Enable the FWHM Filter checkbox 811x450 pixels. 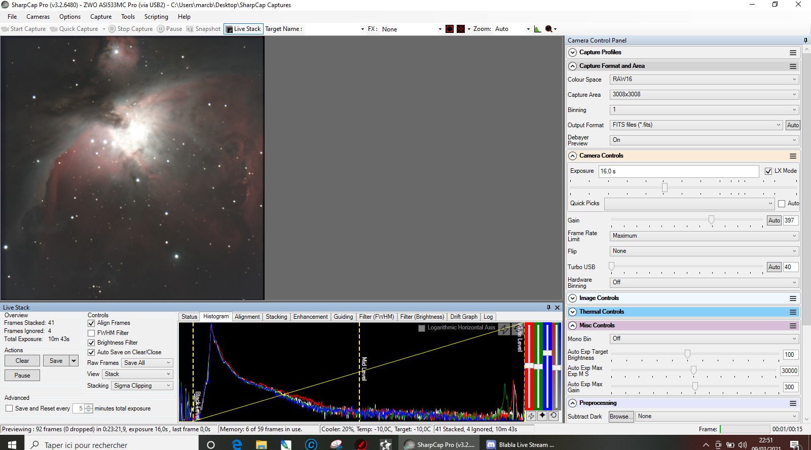point(92,333)
